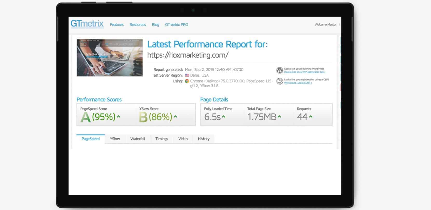Click the https://rioxmarketing.com/ URL
Screen dimensions: 431x210
pos(188,55)
